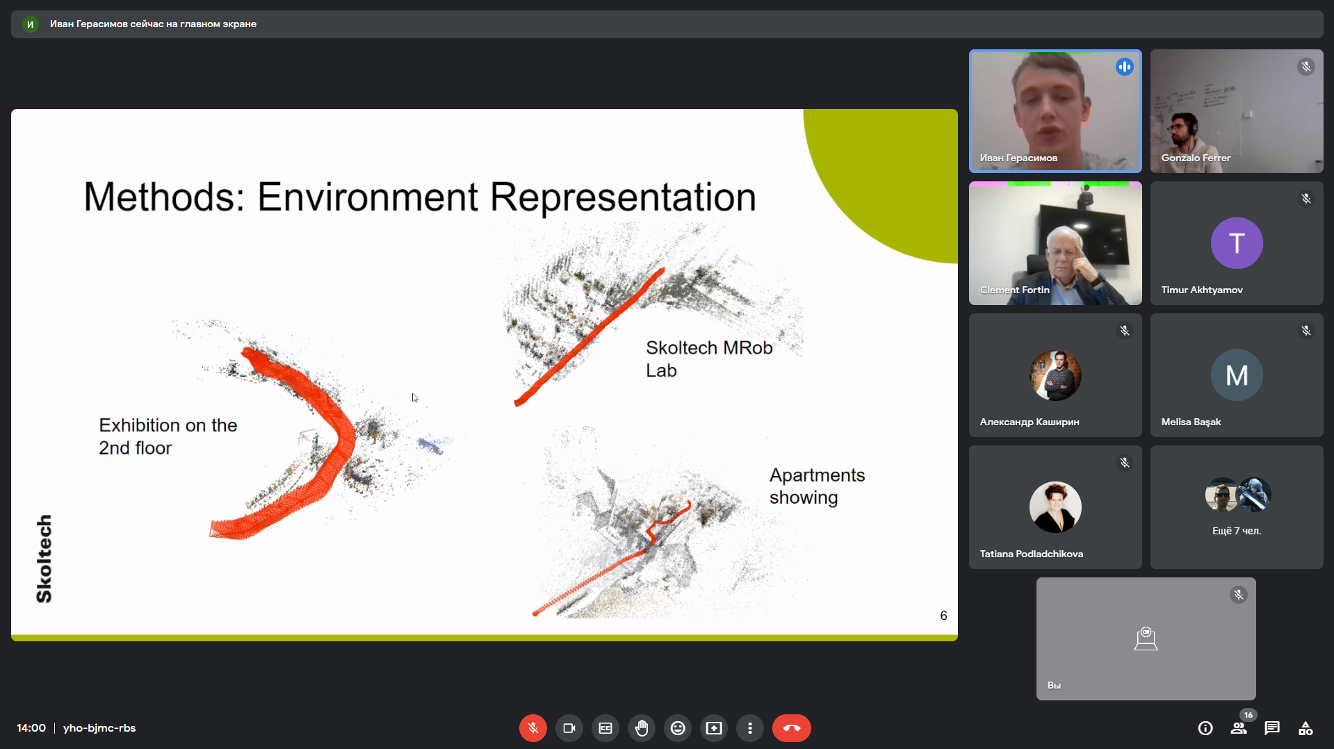Click the shared presentation slide
The height and width of the screenshot is (749, 1334).
[485, 374]
